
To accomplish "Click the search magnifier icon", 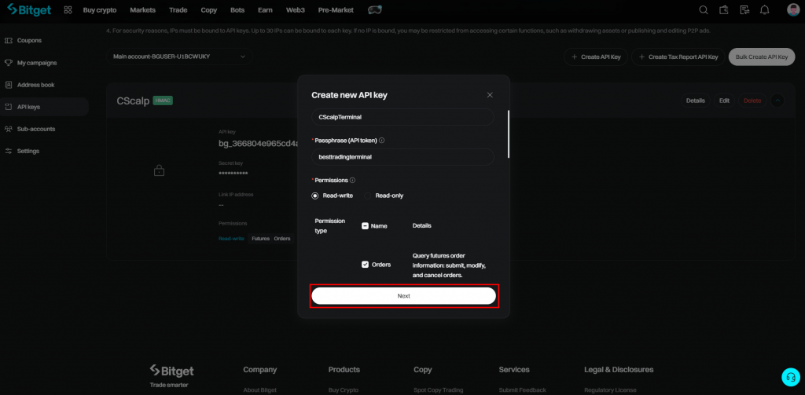I will click(704, 10).
